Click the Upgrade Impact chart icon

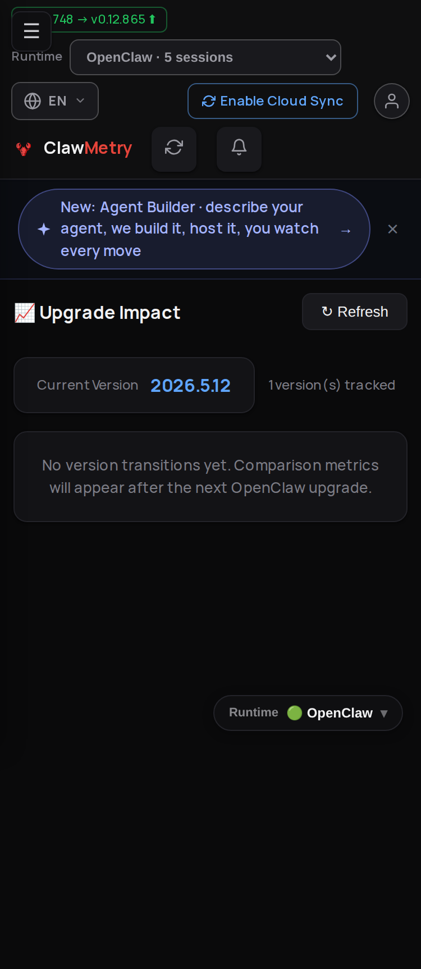[25, 313]
